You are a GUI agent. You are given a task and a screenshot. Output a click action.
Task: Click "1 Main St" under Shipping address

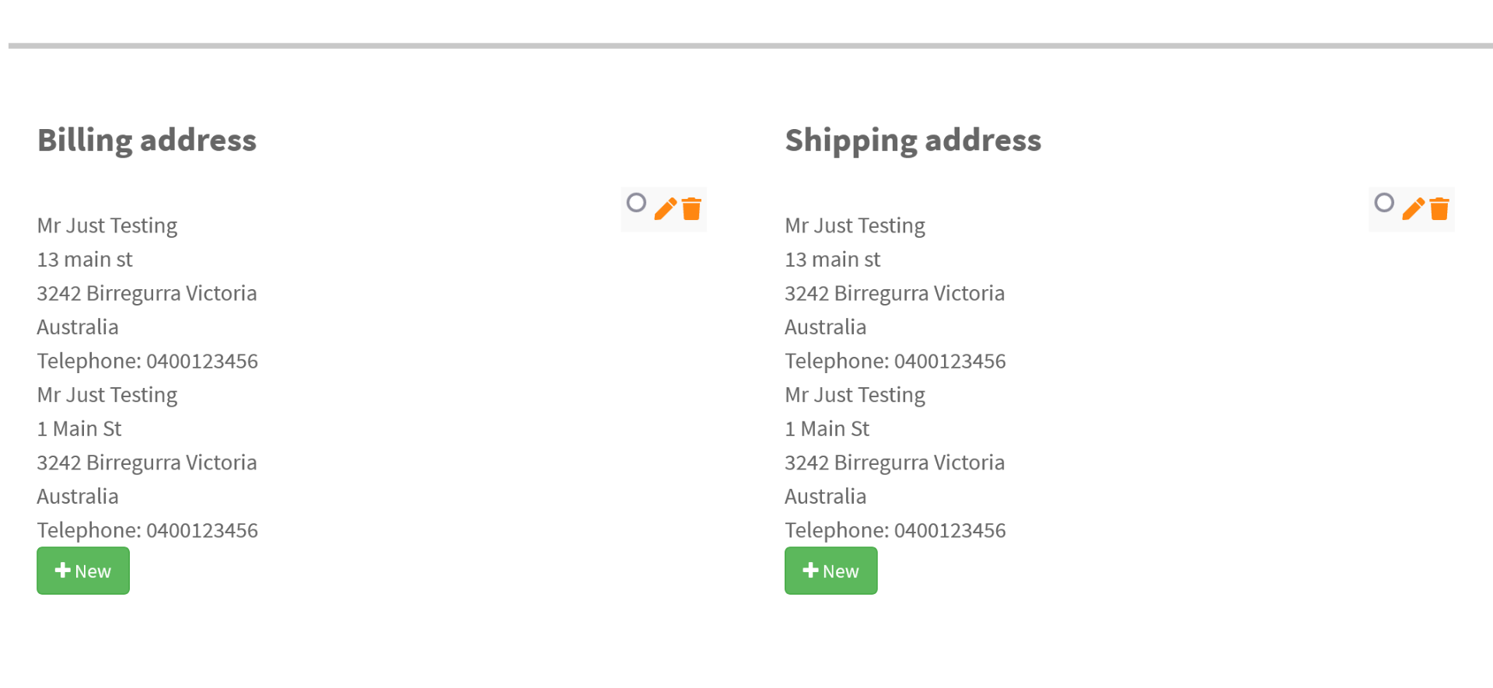click(827, 429)
